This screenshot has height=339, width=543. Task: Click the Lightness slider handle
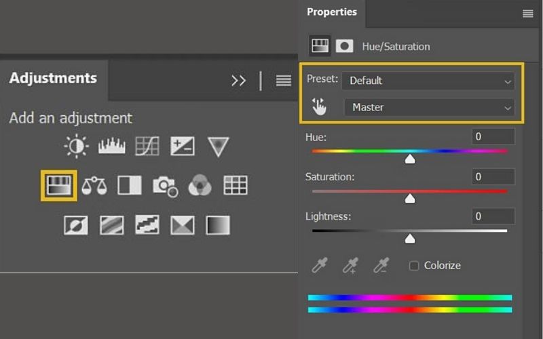pyautogui.click(x=410, y=239)
